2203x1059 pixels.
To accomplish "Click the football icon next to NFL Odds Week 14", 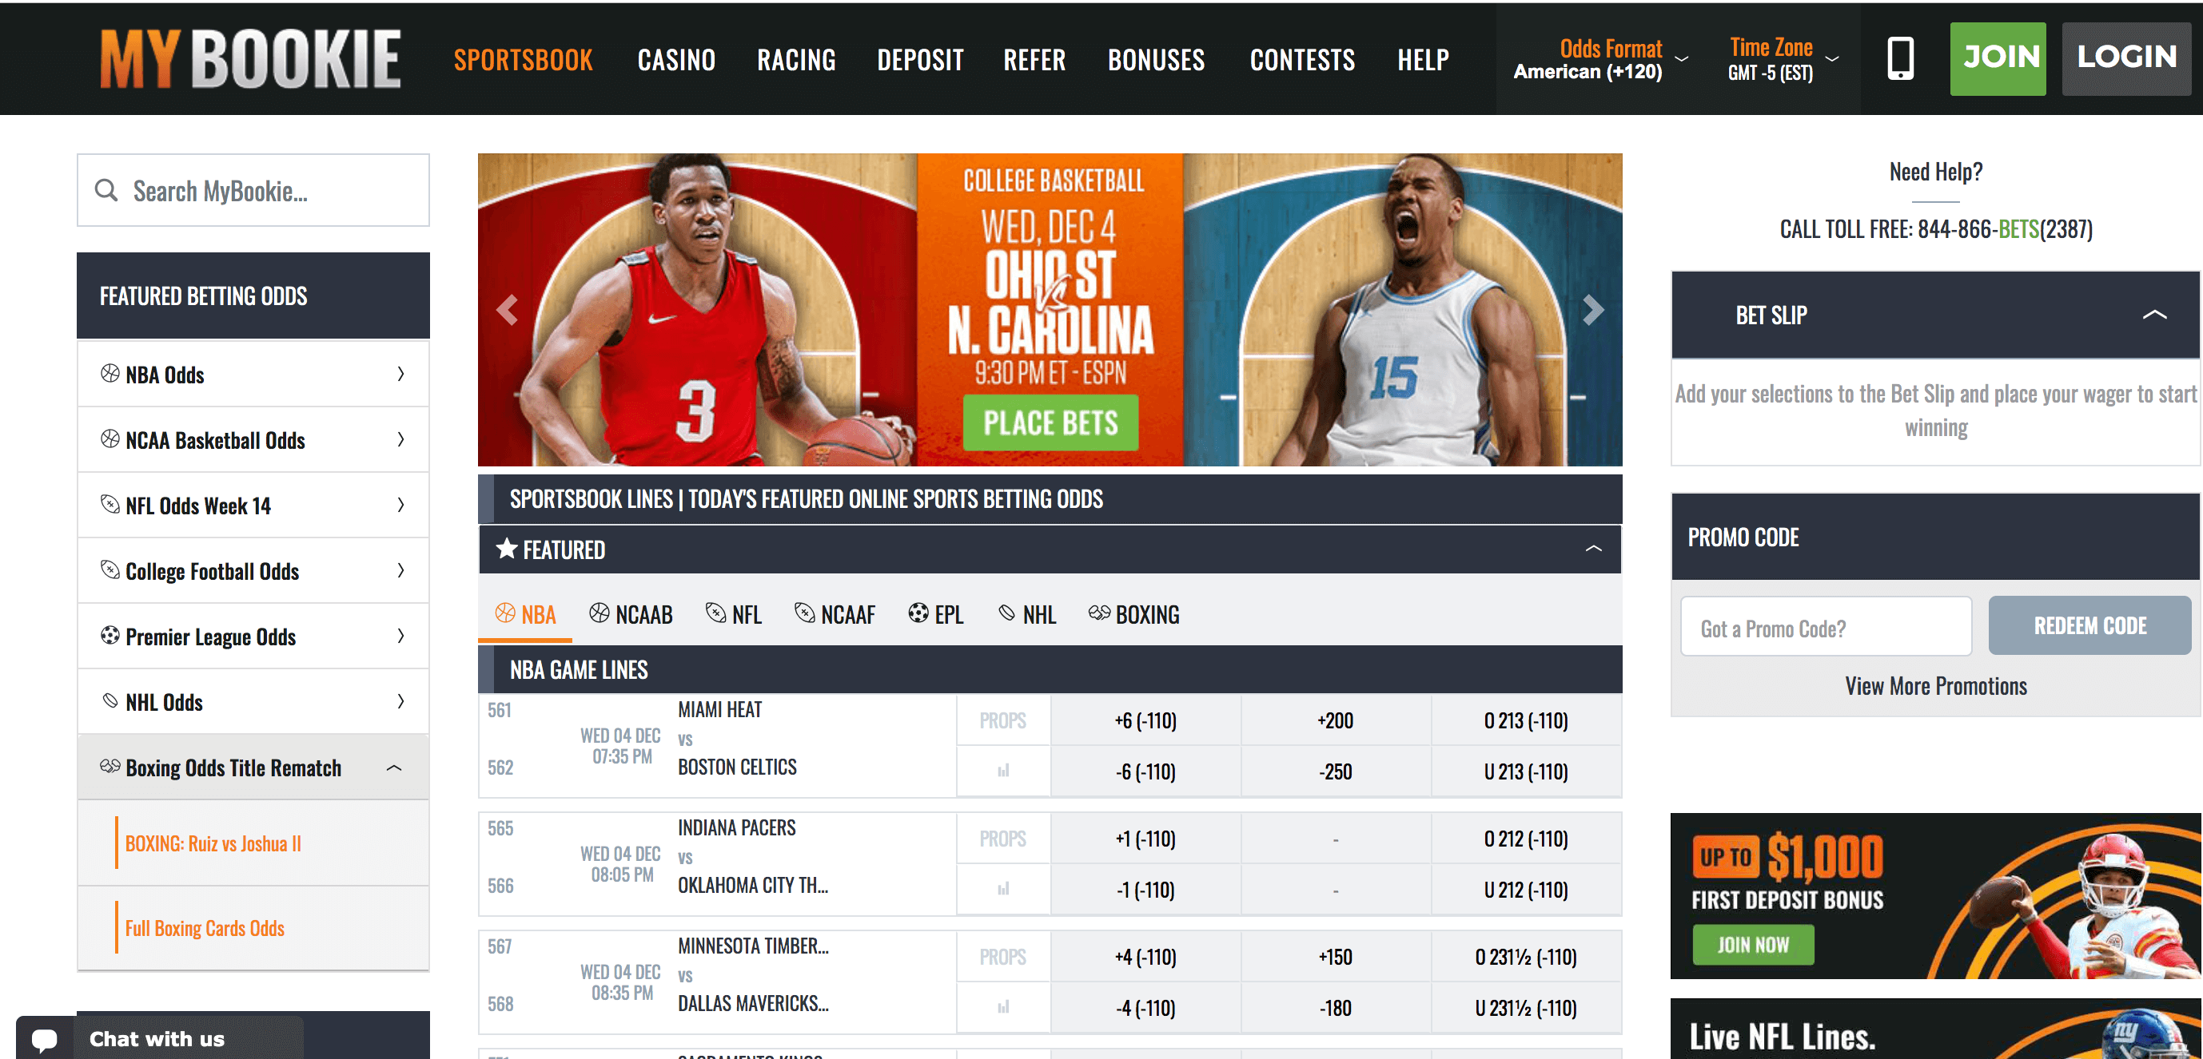I will [x=110, y=504].
